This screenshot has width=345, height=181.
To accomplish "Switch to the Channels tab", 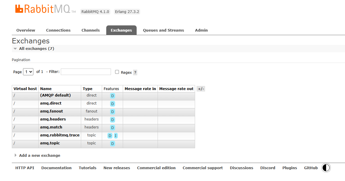I will click(91, 30).
